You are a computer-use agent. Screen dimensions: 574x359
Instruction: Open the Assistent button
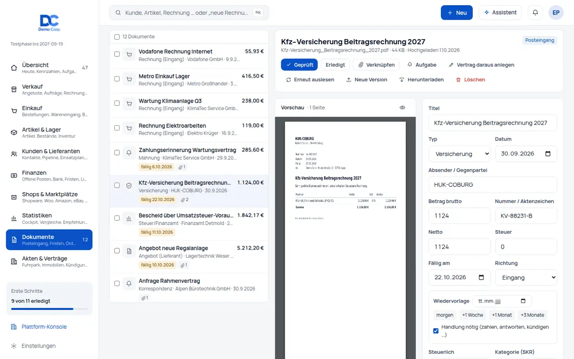pos(500,13)
